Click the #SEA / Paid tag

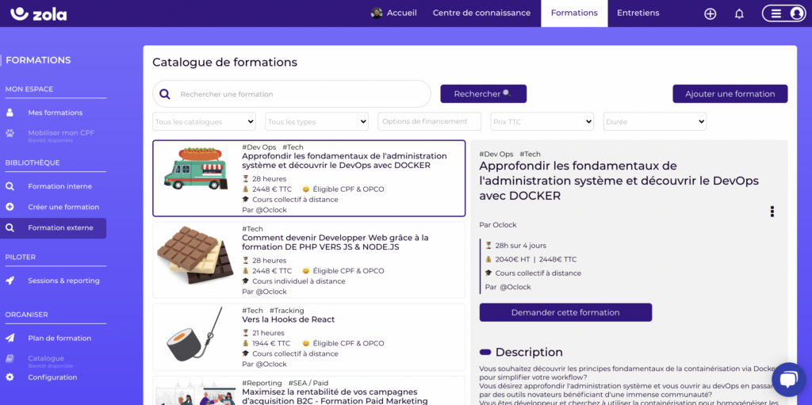click(x=308, y=383)
